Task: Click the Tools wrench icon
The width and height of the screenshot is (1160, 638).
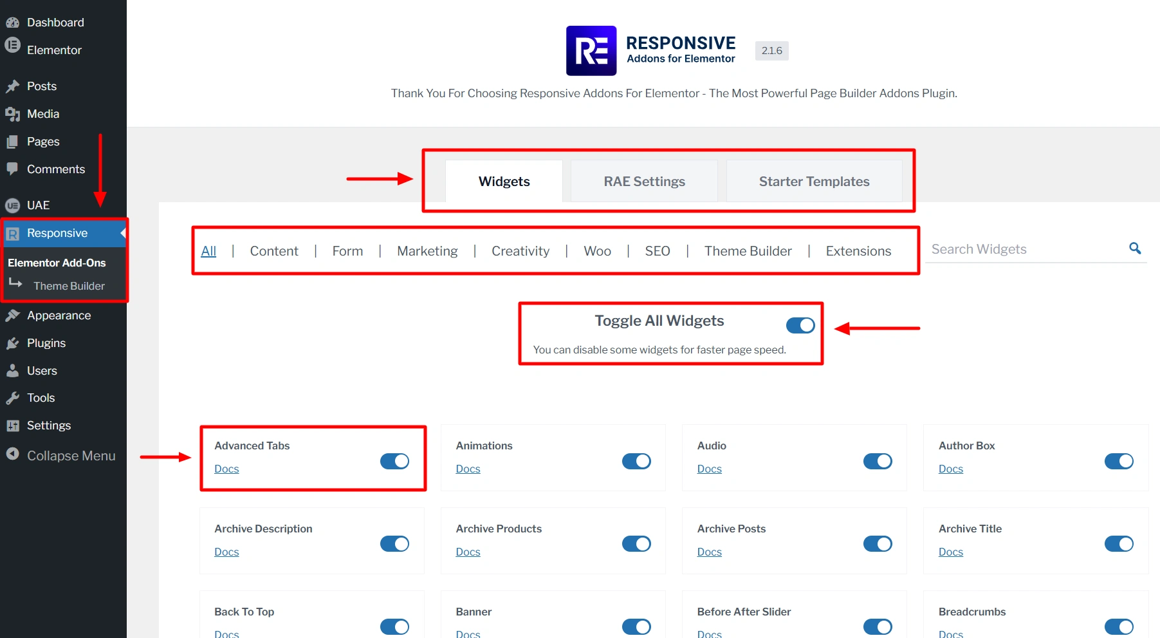Action: tap(12, 398)
